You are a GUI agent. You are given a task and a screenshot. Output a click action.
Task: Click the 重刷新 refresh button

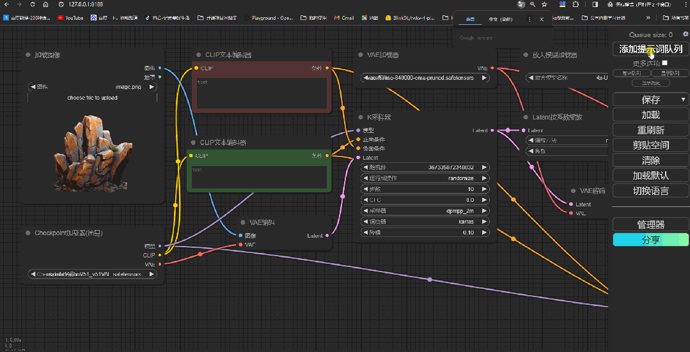point(651,130)
